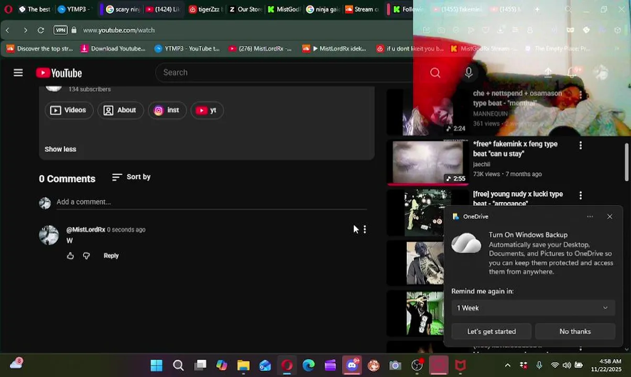Go forward with the browser forward arrow
Screen dimensions: 631x377
[x=25, y=30]
